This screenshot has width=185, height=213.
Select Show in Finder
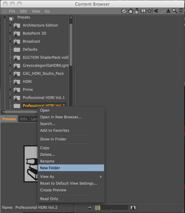(71, 139)
